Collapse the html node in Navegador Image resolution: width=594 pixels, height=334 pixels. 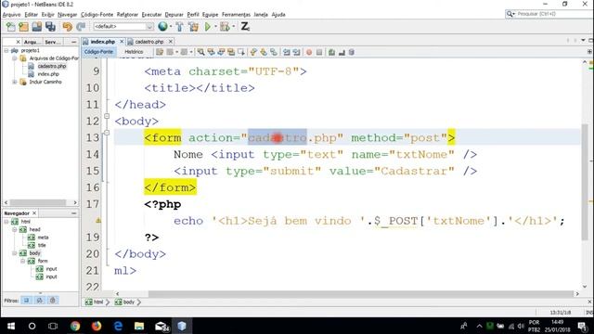coord(6,222)
